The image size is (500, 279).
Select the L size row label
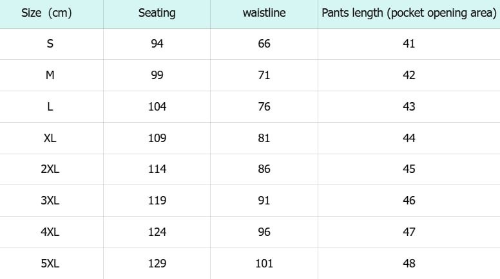click(x=50, y=107)
